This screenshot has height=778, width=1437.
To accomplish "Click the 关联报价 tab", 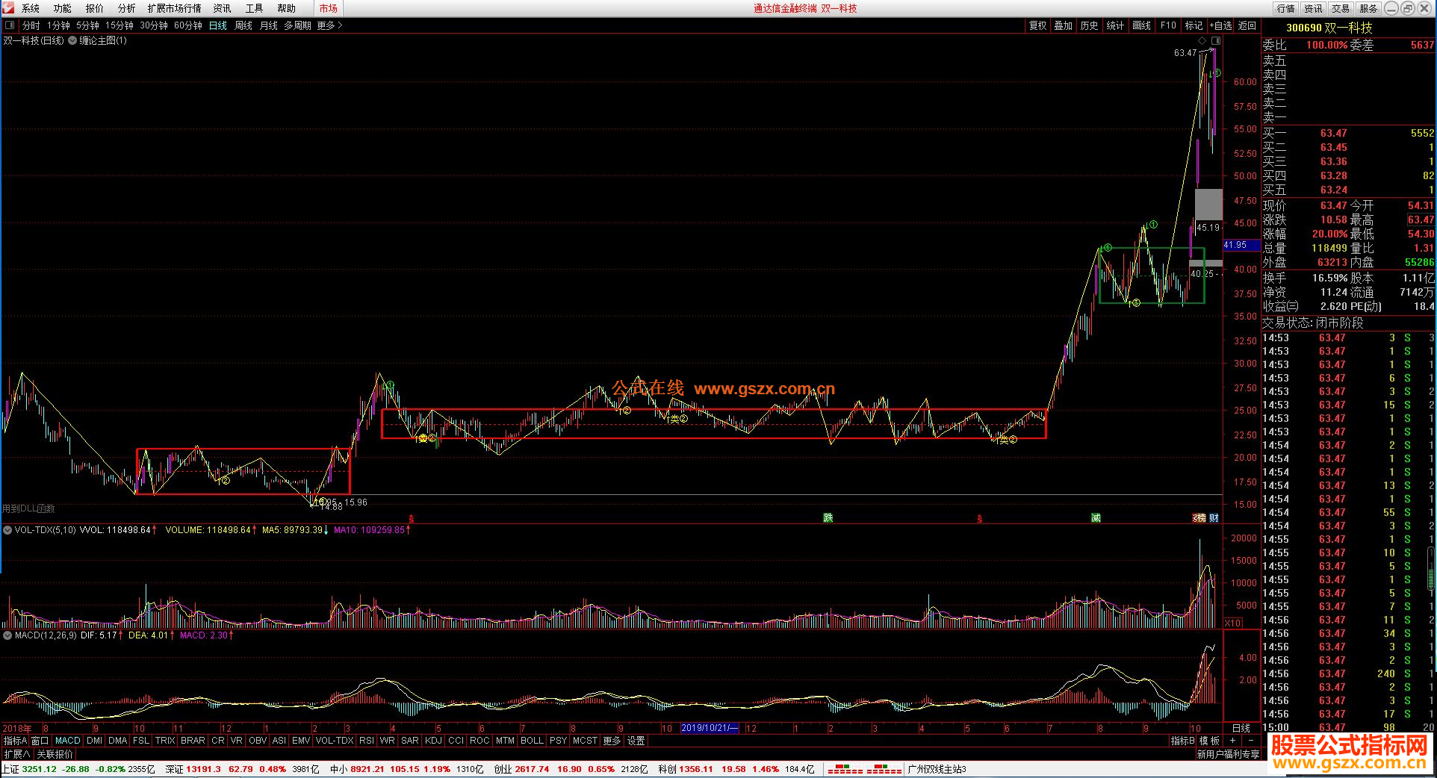I will click(55, 754).
